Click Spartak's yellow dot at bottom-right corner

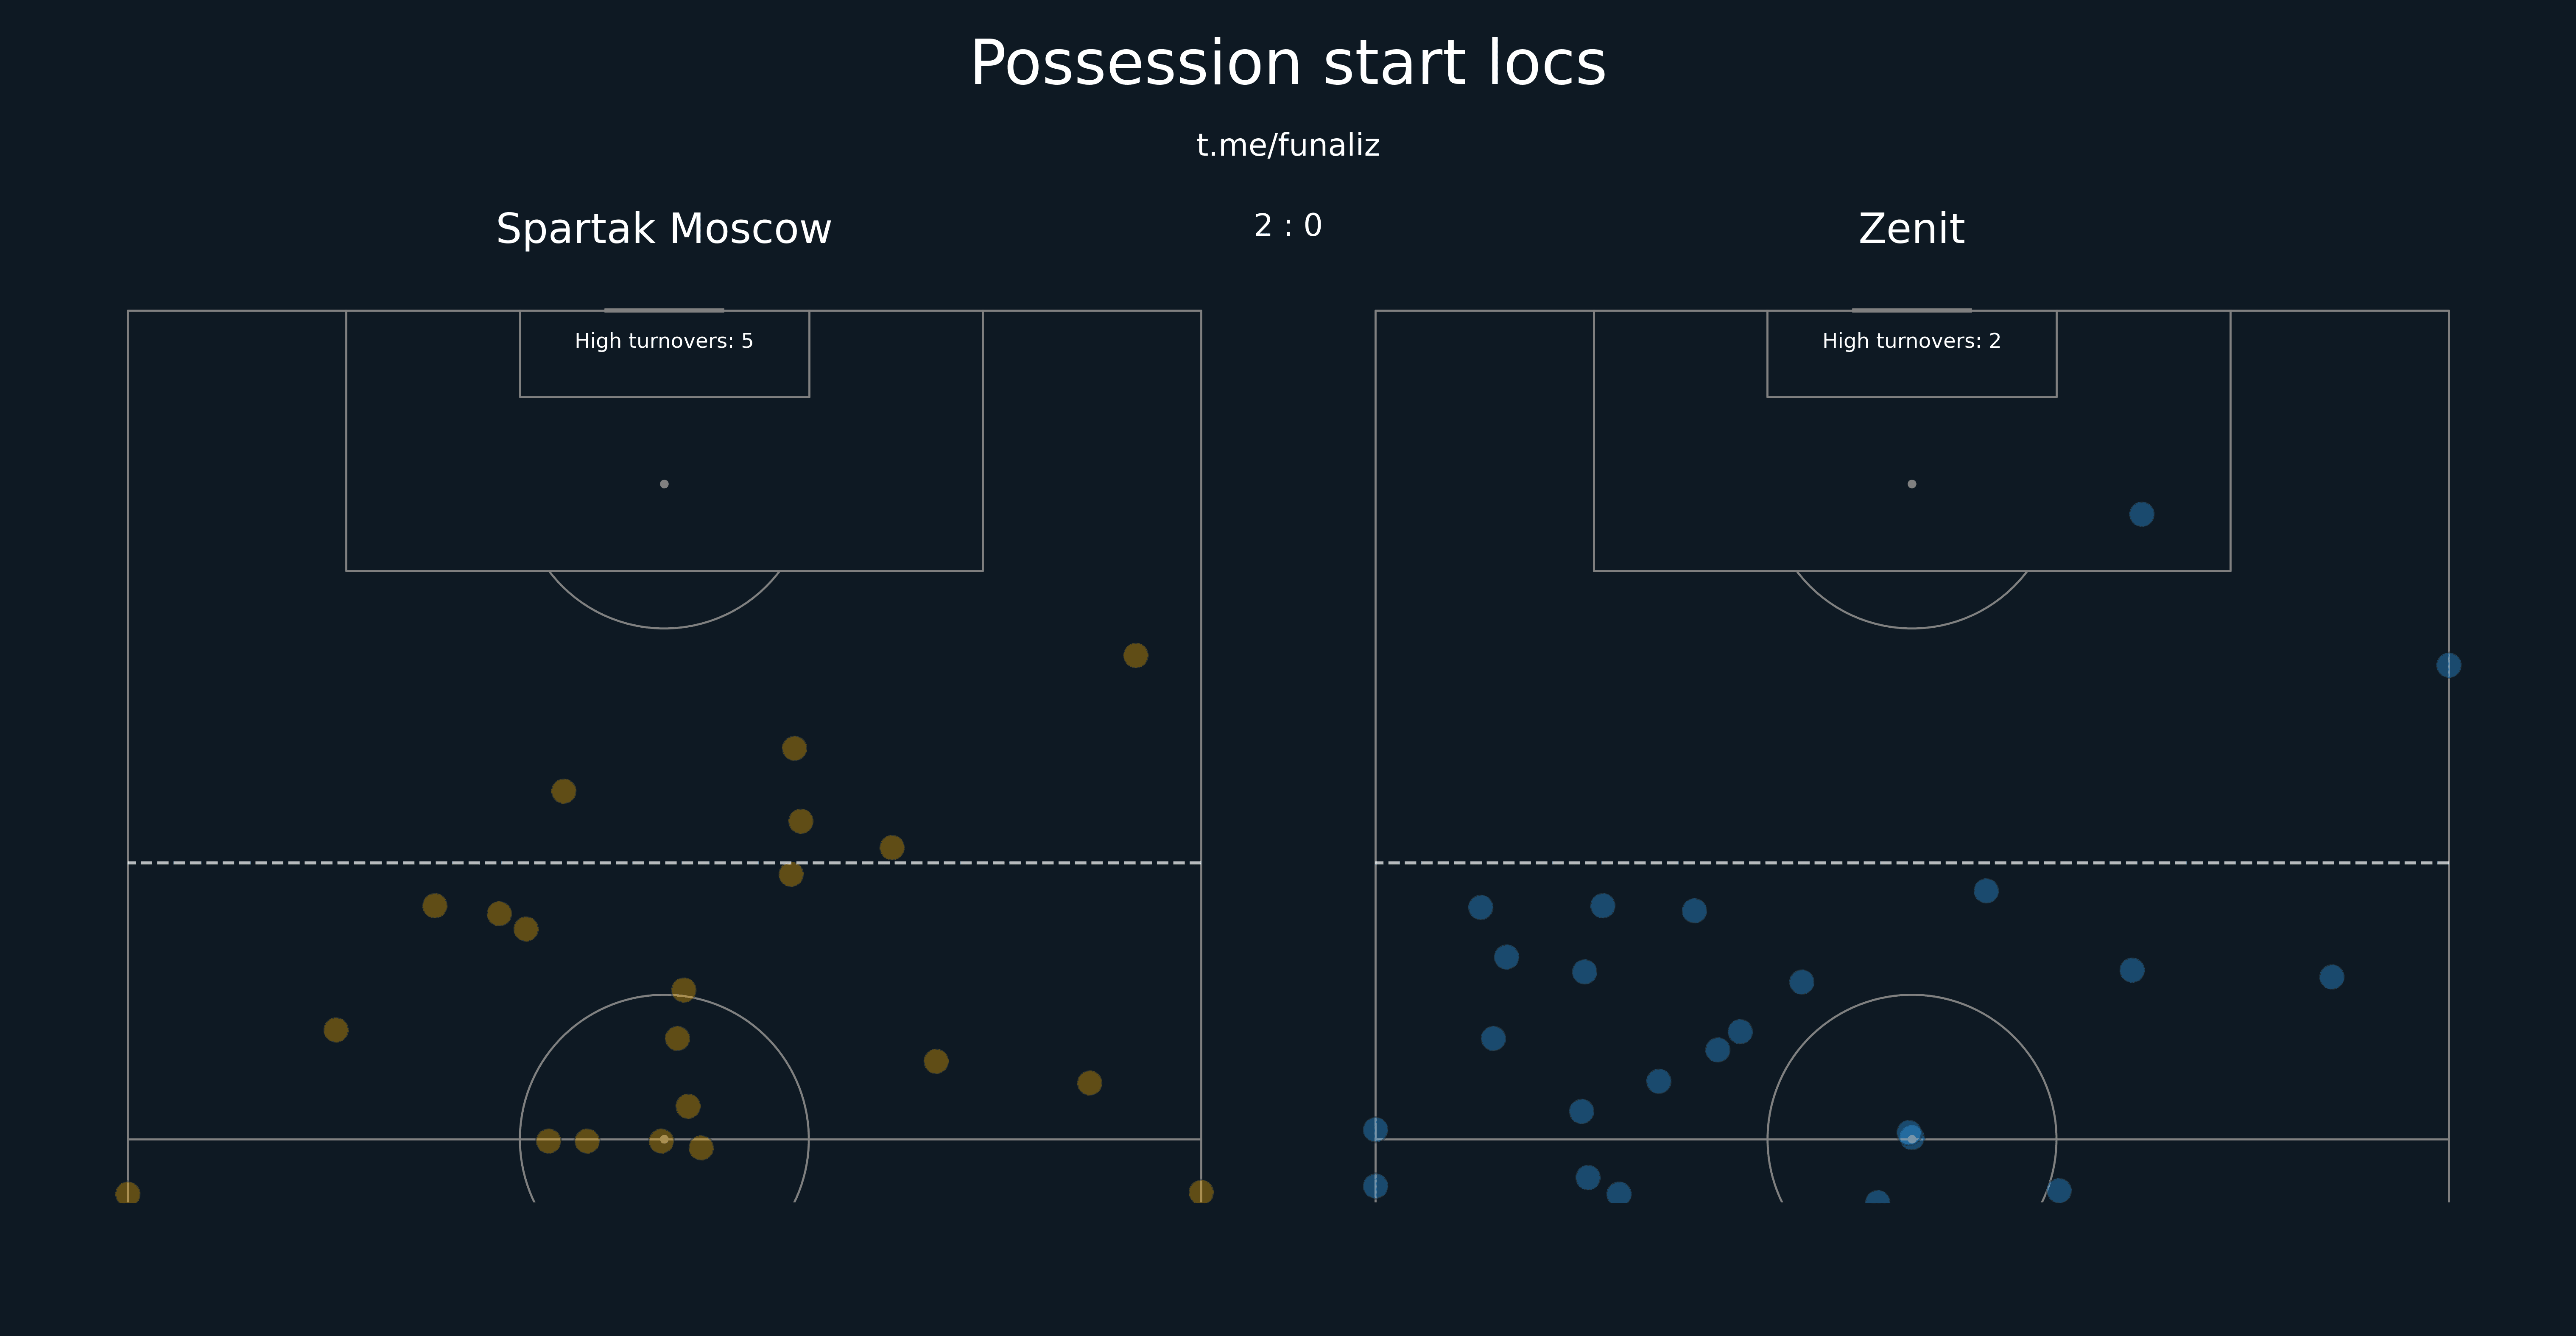[1201, 1192]
